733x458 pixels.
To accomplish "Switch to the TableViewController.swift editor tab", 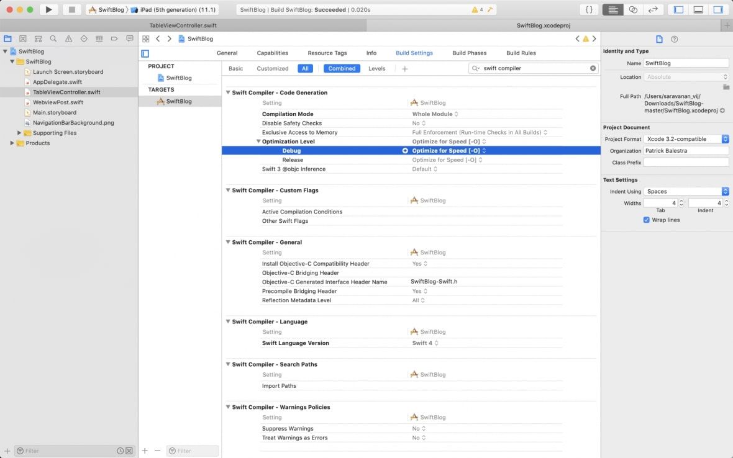I will 183,25.
